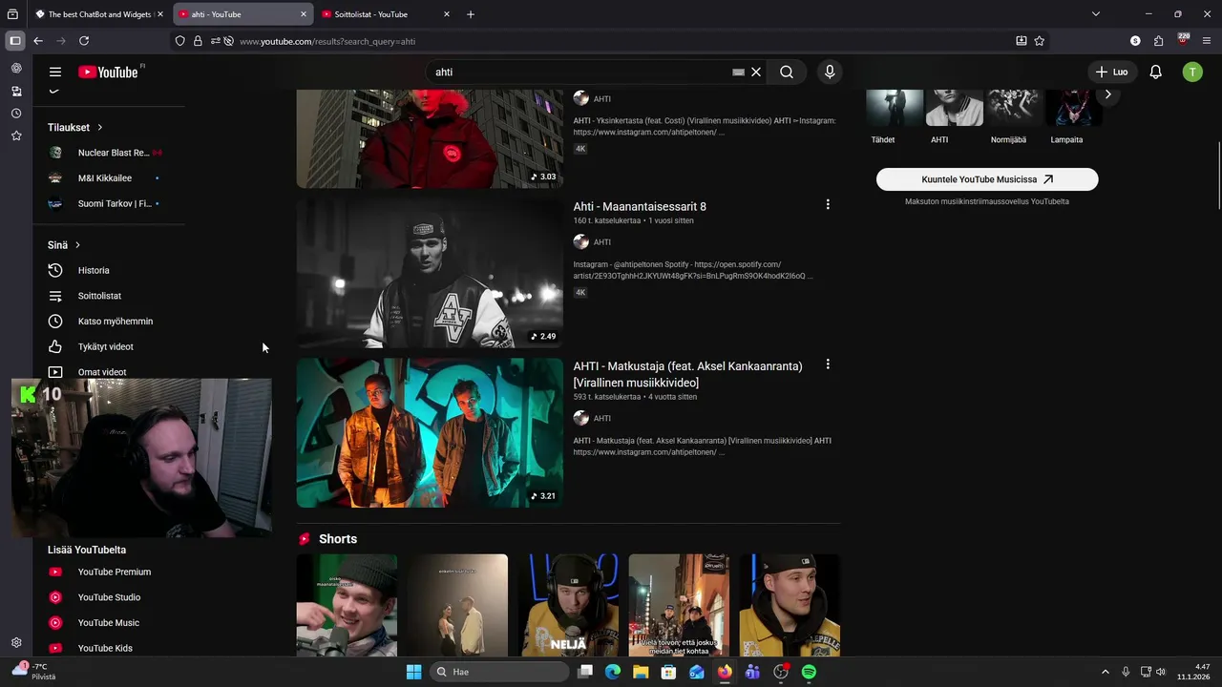Expand the Tilaukset subscriptions section
Image resolution: width=1222 pixels, height=687 pixels.
(75, 127)
